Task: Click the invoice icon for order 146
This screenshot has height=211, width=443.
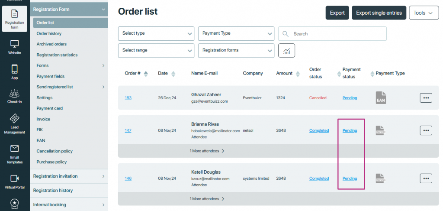Action: point(381,179)
